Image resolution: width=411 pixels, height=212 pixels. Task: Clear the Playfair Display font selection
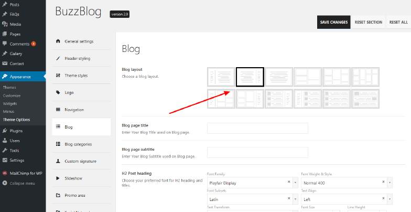tap(289, 182)
